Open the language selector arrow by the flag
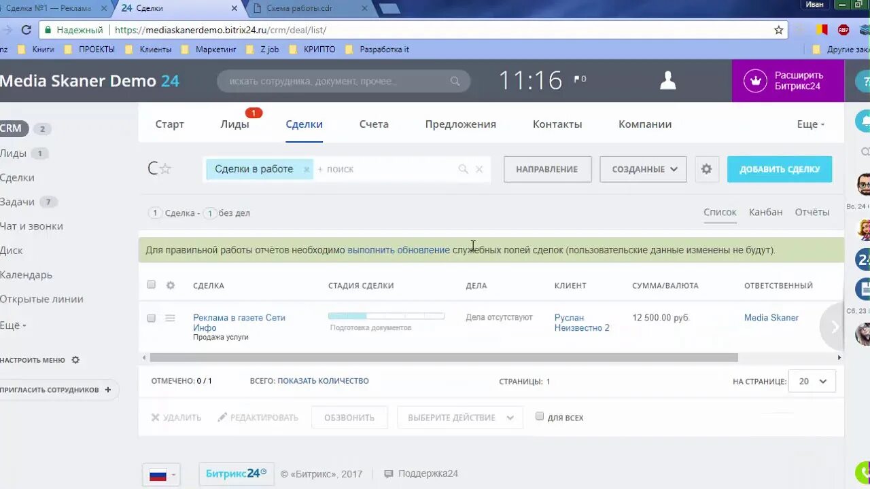Viewport: 870px width, 489px height. tap(174, 475)
